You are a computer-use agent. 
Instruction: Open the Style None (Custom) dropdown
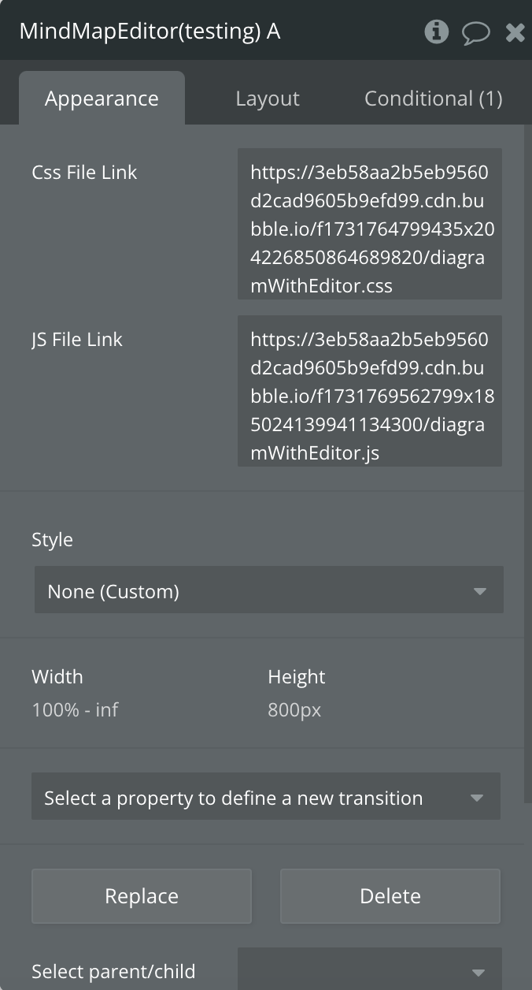(x=268, y=590)
